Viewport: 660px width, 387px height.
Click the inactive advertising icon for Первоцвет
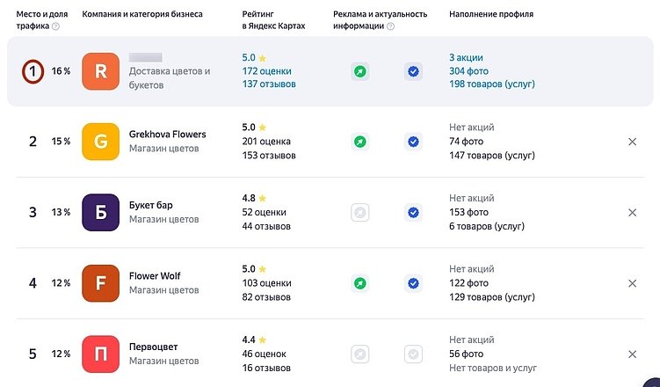pyautogui.click(x=359, y=354)
